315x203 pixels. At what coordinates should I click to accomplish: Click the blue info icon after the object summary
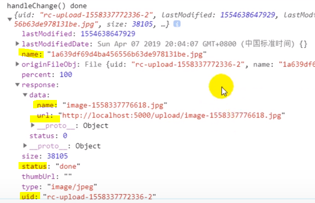click(x=177, y=24)
